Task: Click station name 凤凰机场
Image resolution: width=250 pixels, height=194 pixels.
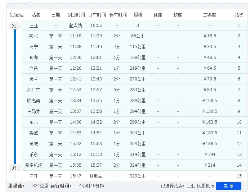Action: [34, 165]
